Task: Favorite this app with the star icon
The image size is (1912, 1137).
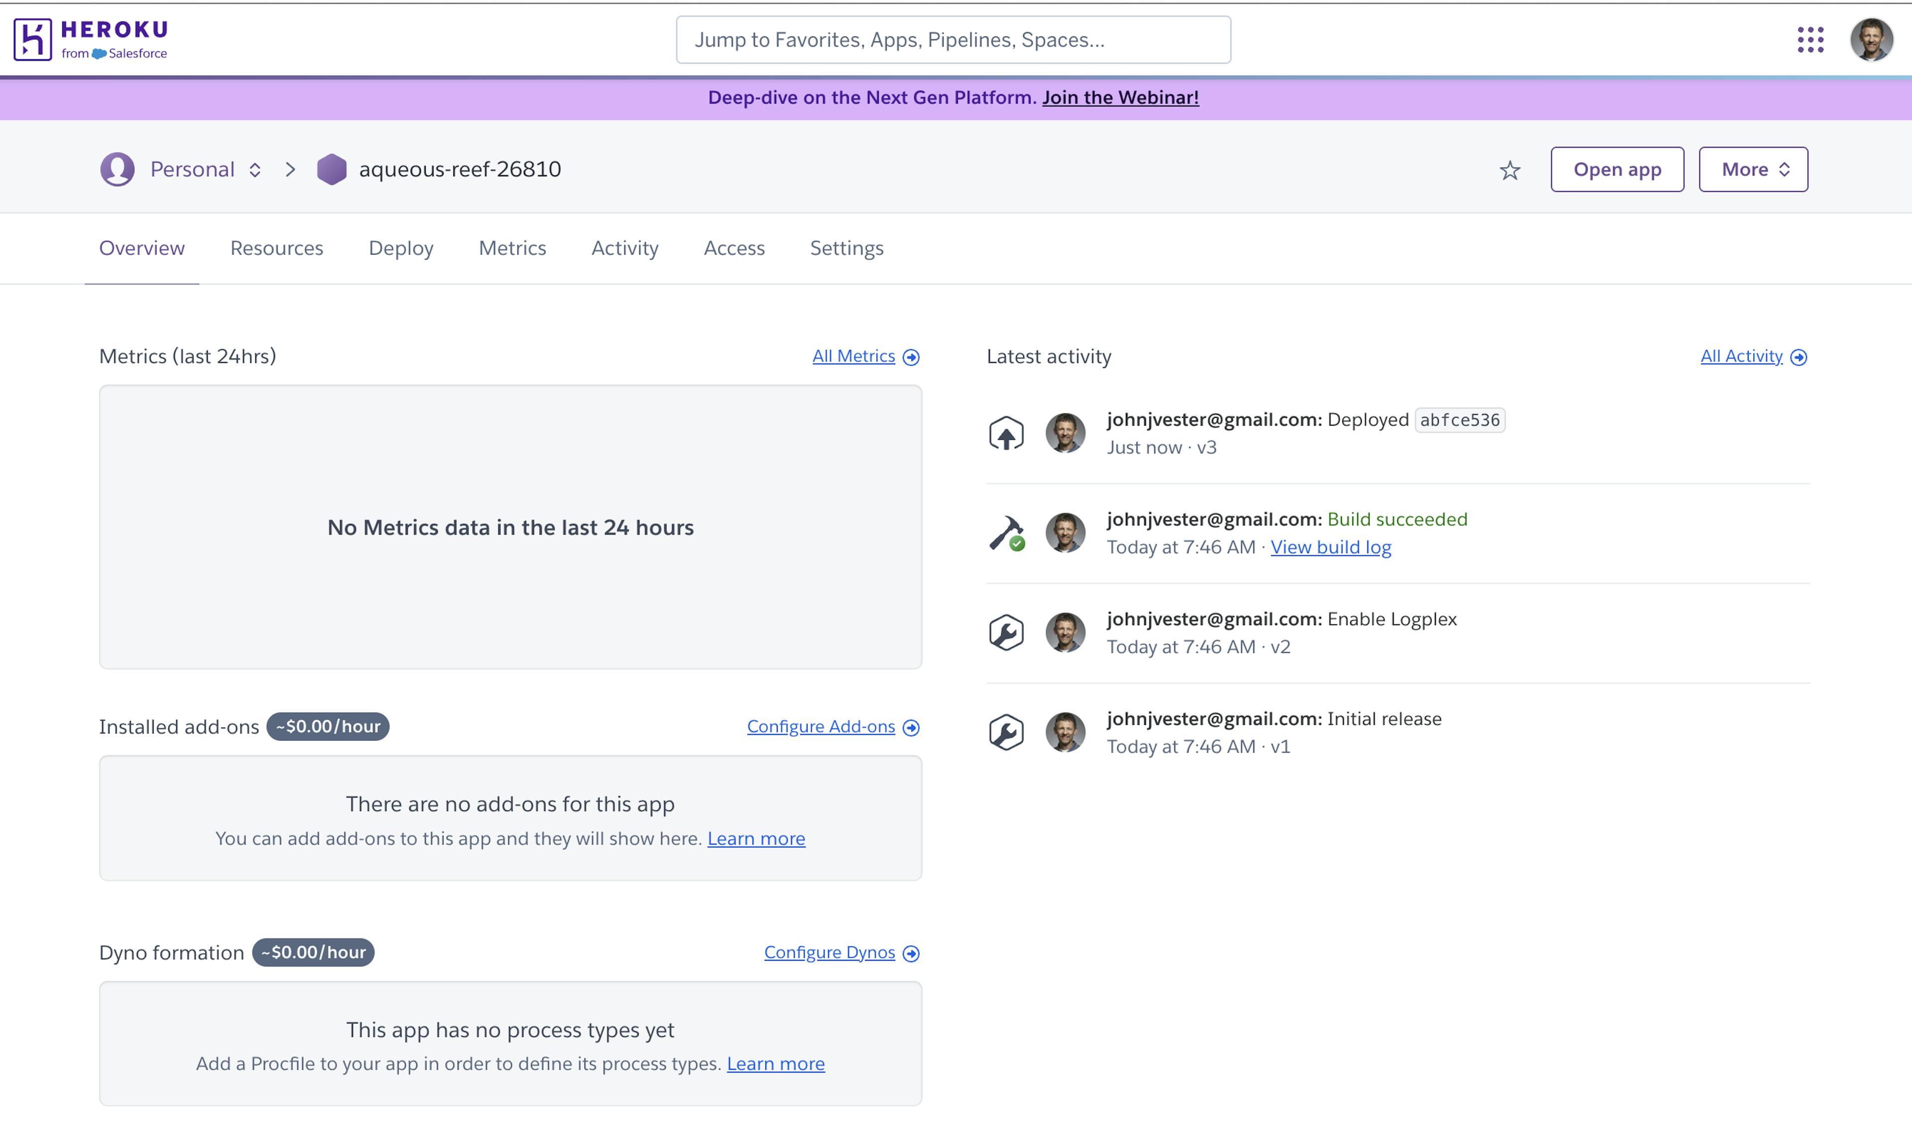Action: click(1509, 170)
